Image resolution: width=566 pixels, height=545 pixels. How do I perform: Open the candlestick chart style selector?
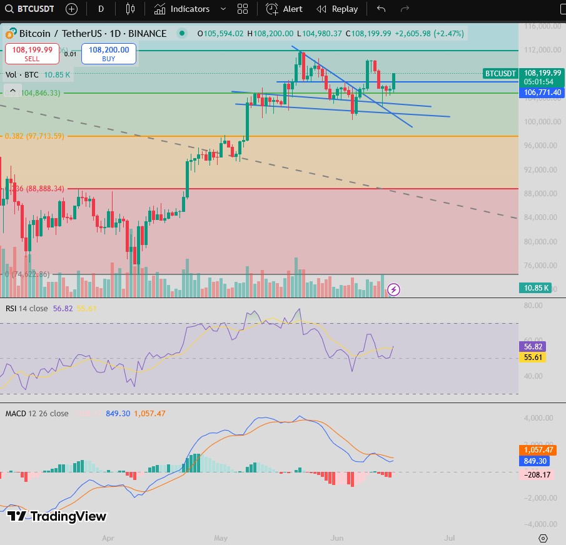pos(130,9)
